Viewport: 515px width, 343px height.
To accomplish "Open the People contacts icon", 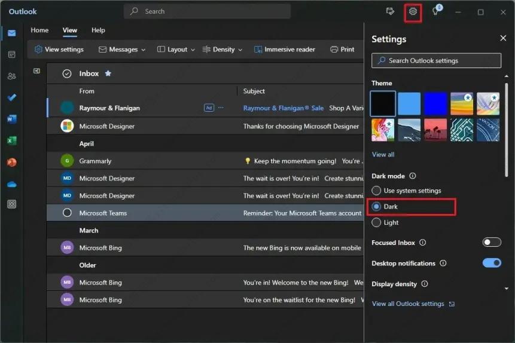I will tap(12, 76).
